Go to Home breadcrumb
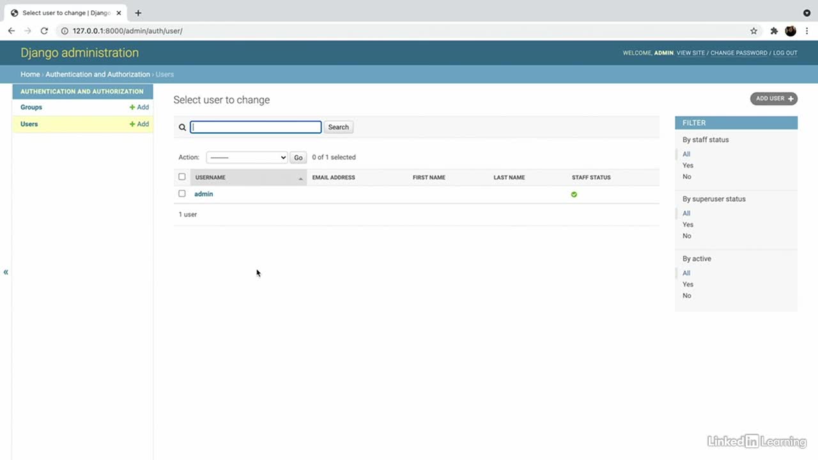 pos(30,74)
